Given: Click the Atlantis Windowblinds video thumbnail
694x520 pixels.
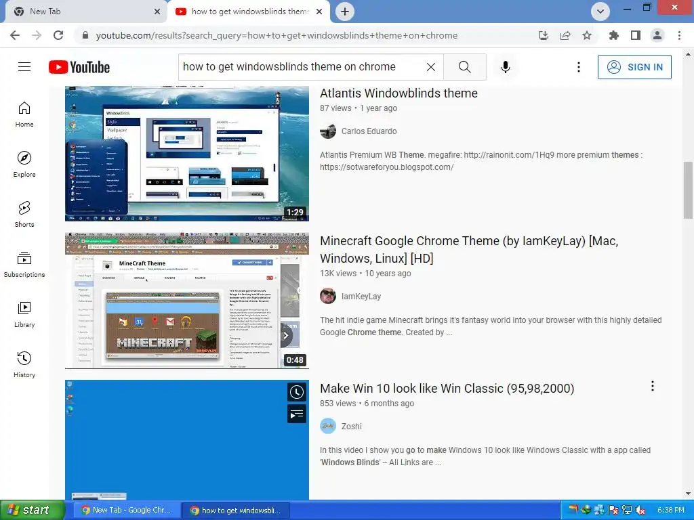Looking at the screenshot, I should (187, 154).
